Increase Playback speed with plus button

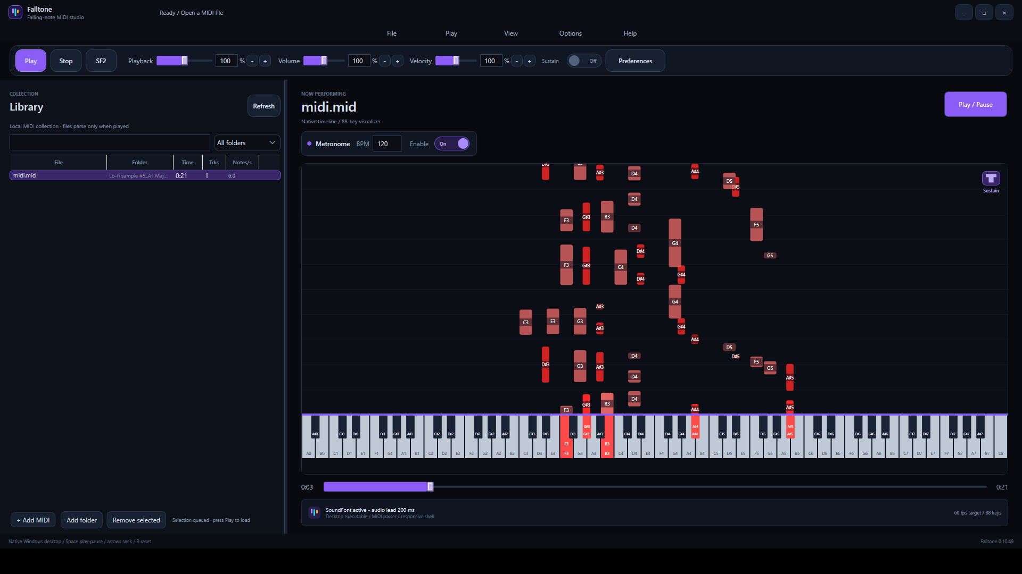265,61
